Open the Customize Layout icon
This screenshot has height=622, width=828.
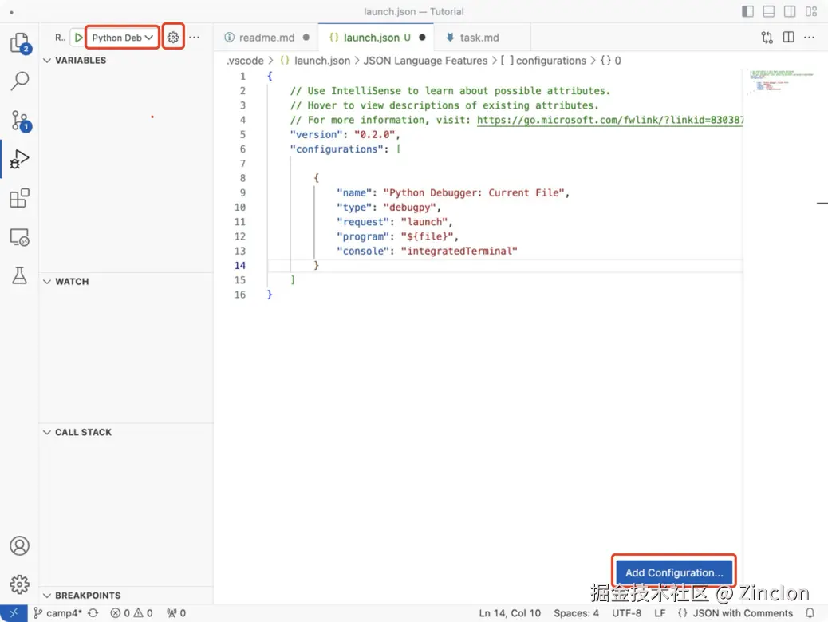click(x=811, y=12)
